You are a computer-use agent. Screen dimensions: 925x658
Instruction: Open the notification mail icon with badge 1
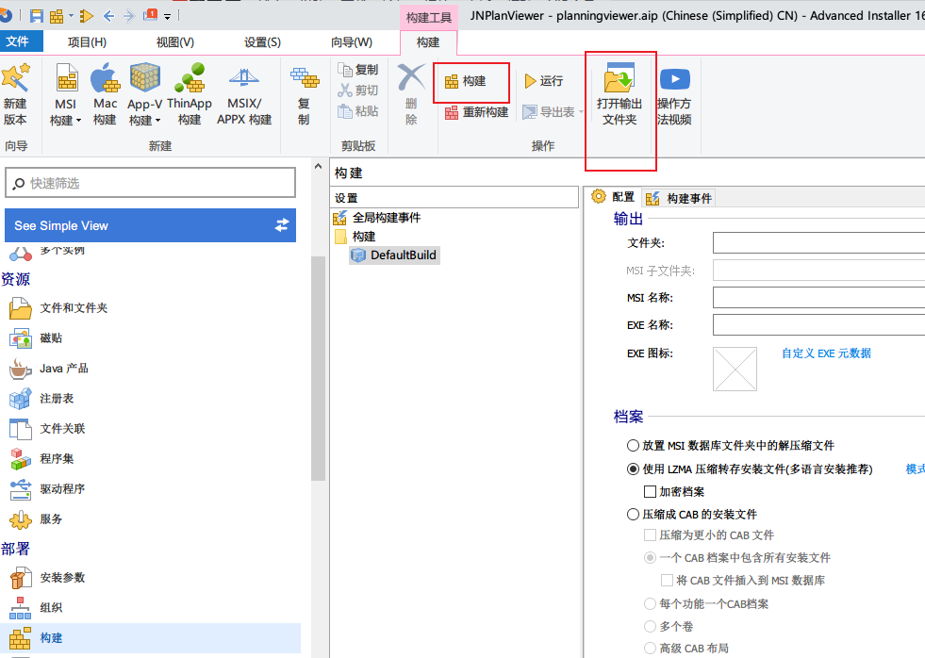[x=151, y=15]
